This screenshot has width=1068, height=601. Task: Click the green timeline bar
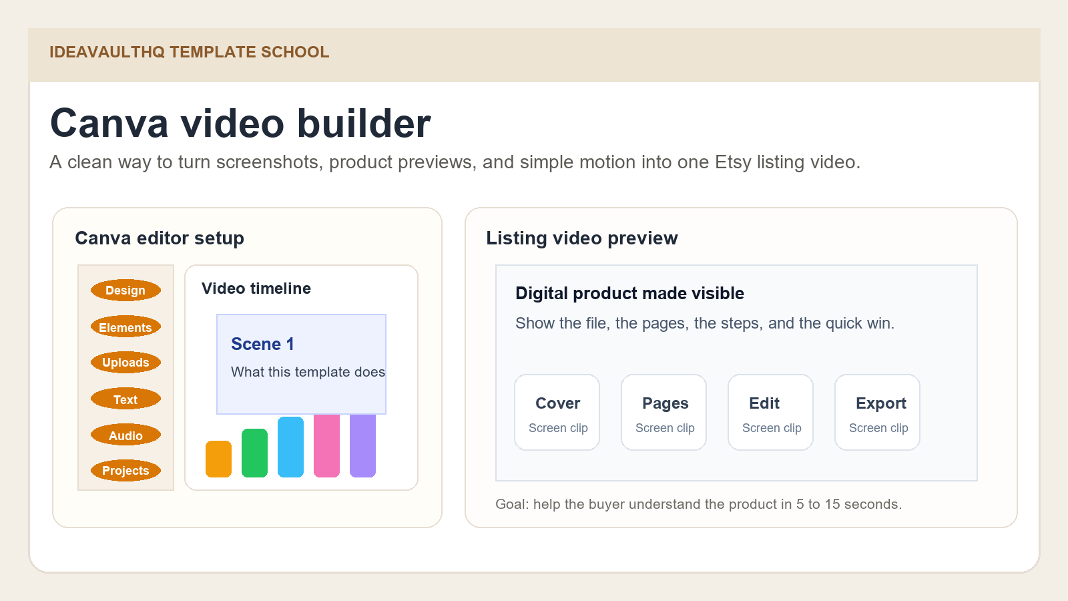(254, 453)
